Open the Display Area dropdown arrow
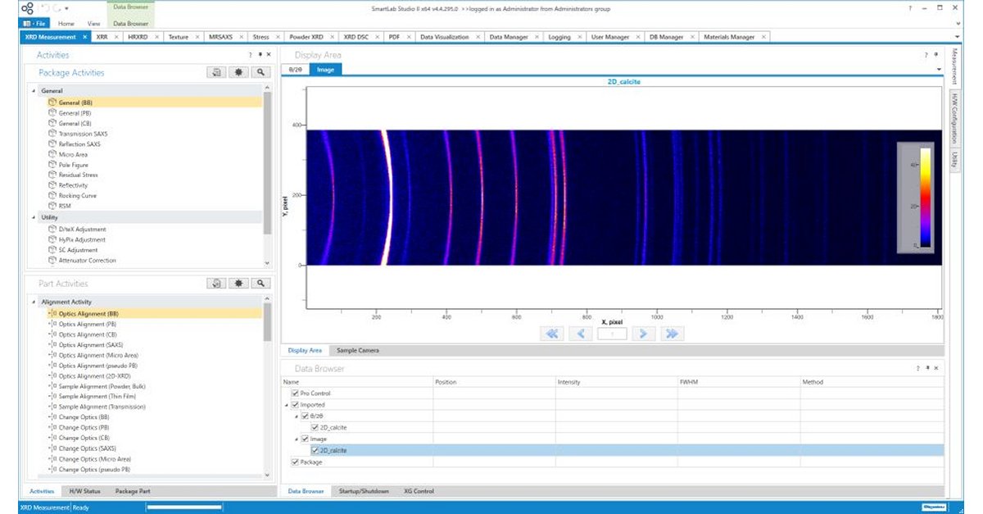Viewport: 983px width, 514px height. pos(939,69)
